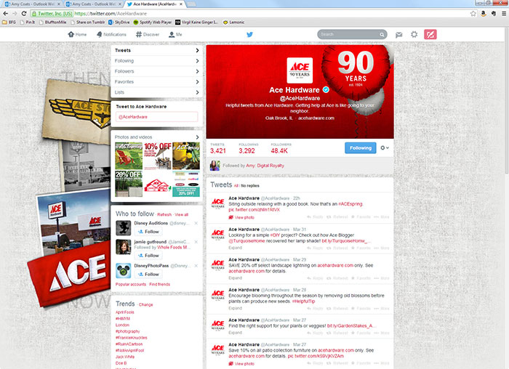Go back with browser back arrow
Viewport: 509px width, 369px height.
click(6, 14)
